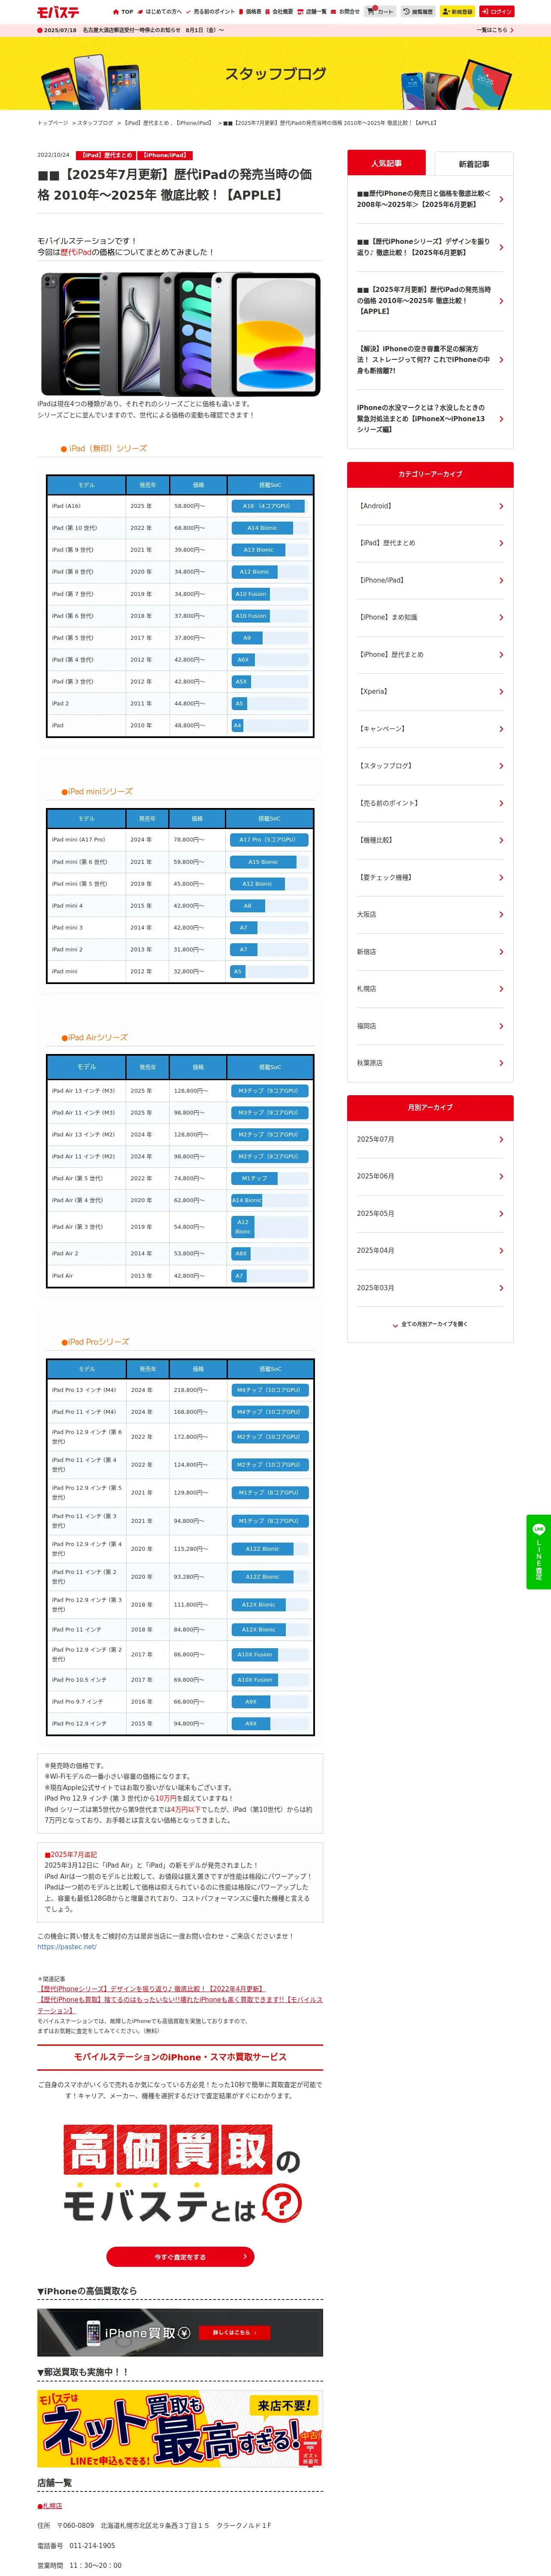This screenshot has height=2576, width=551.
Task: Open chevron for 札幌店 category
Action: [501, 989]
